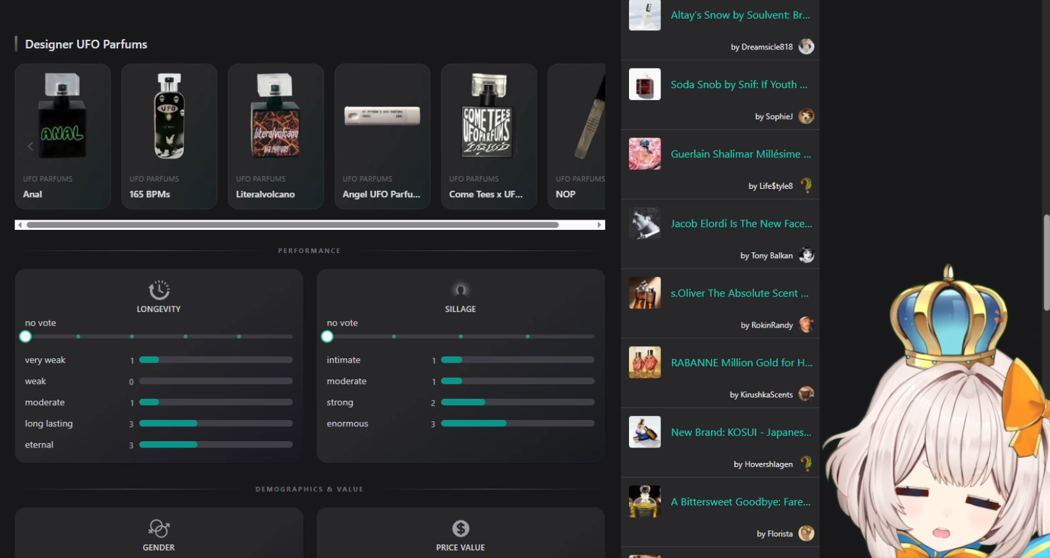The width and height of the screenshot is (1050, 558).
Task: Click the Longevity clock icon
Action: (x=159, y=290)
